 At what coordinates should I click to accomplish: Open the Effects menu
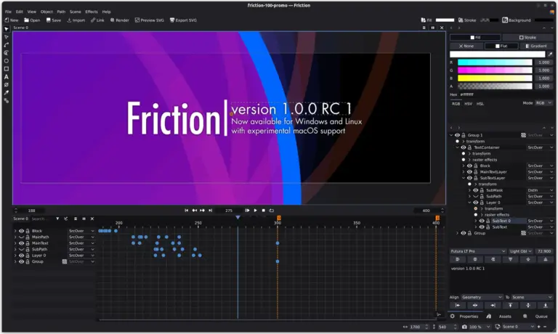92,12
